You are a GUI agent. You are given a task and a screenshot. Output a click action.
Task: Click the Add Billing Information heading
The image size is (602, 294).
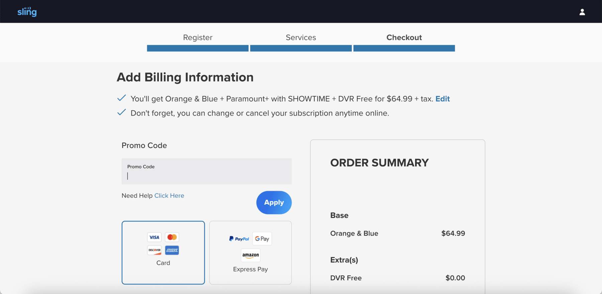(185, 78)
